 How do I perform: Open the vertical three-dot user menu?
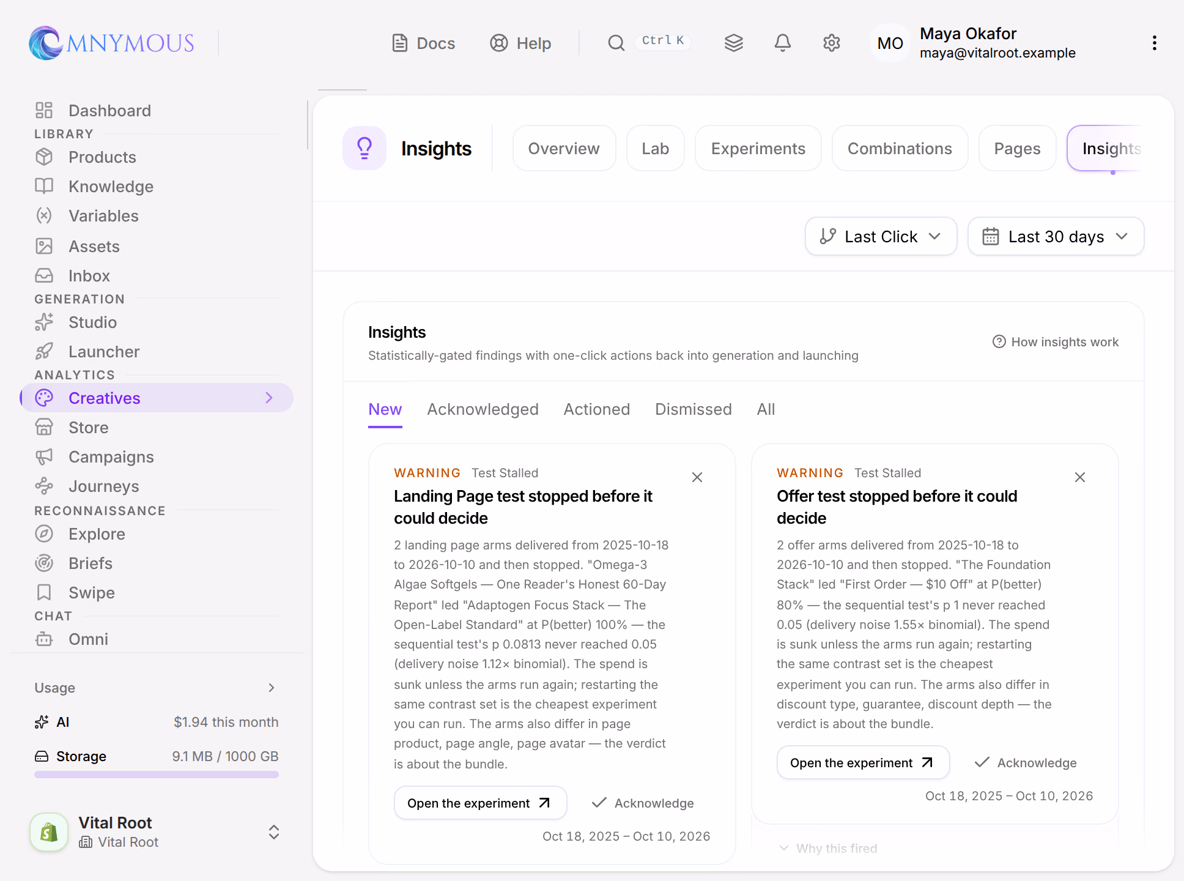[1154, 43]
